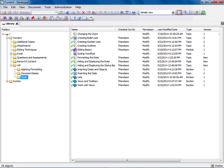This screenshot has height=168, width=224.
Task: Select the Document Basics folder
Action: 30,73
